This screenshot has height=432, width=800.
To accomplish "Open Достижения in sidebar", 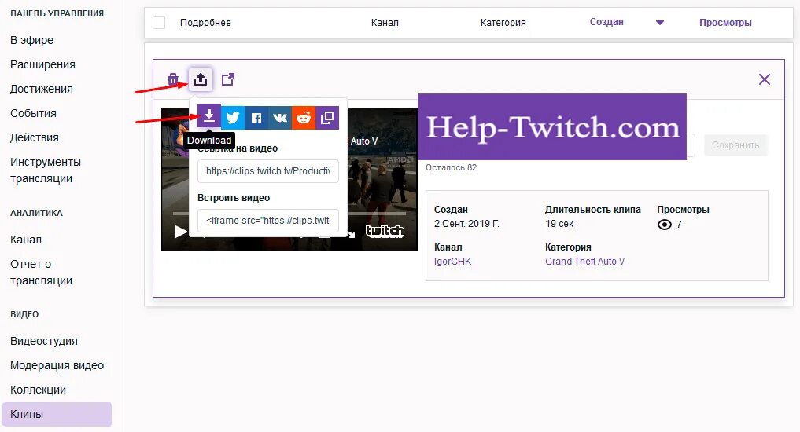I will click(42, 89).
